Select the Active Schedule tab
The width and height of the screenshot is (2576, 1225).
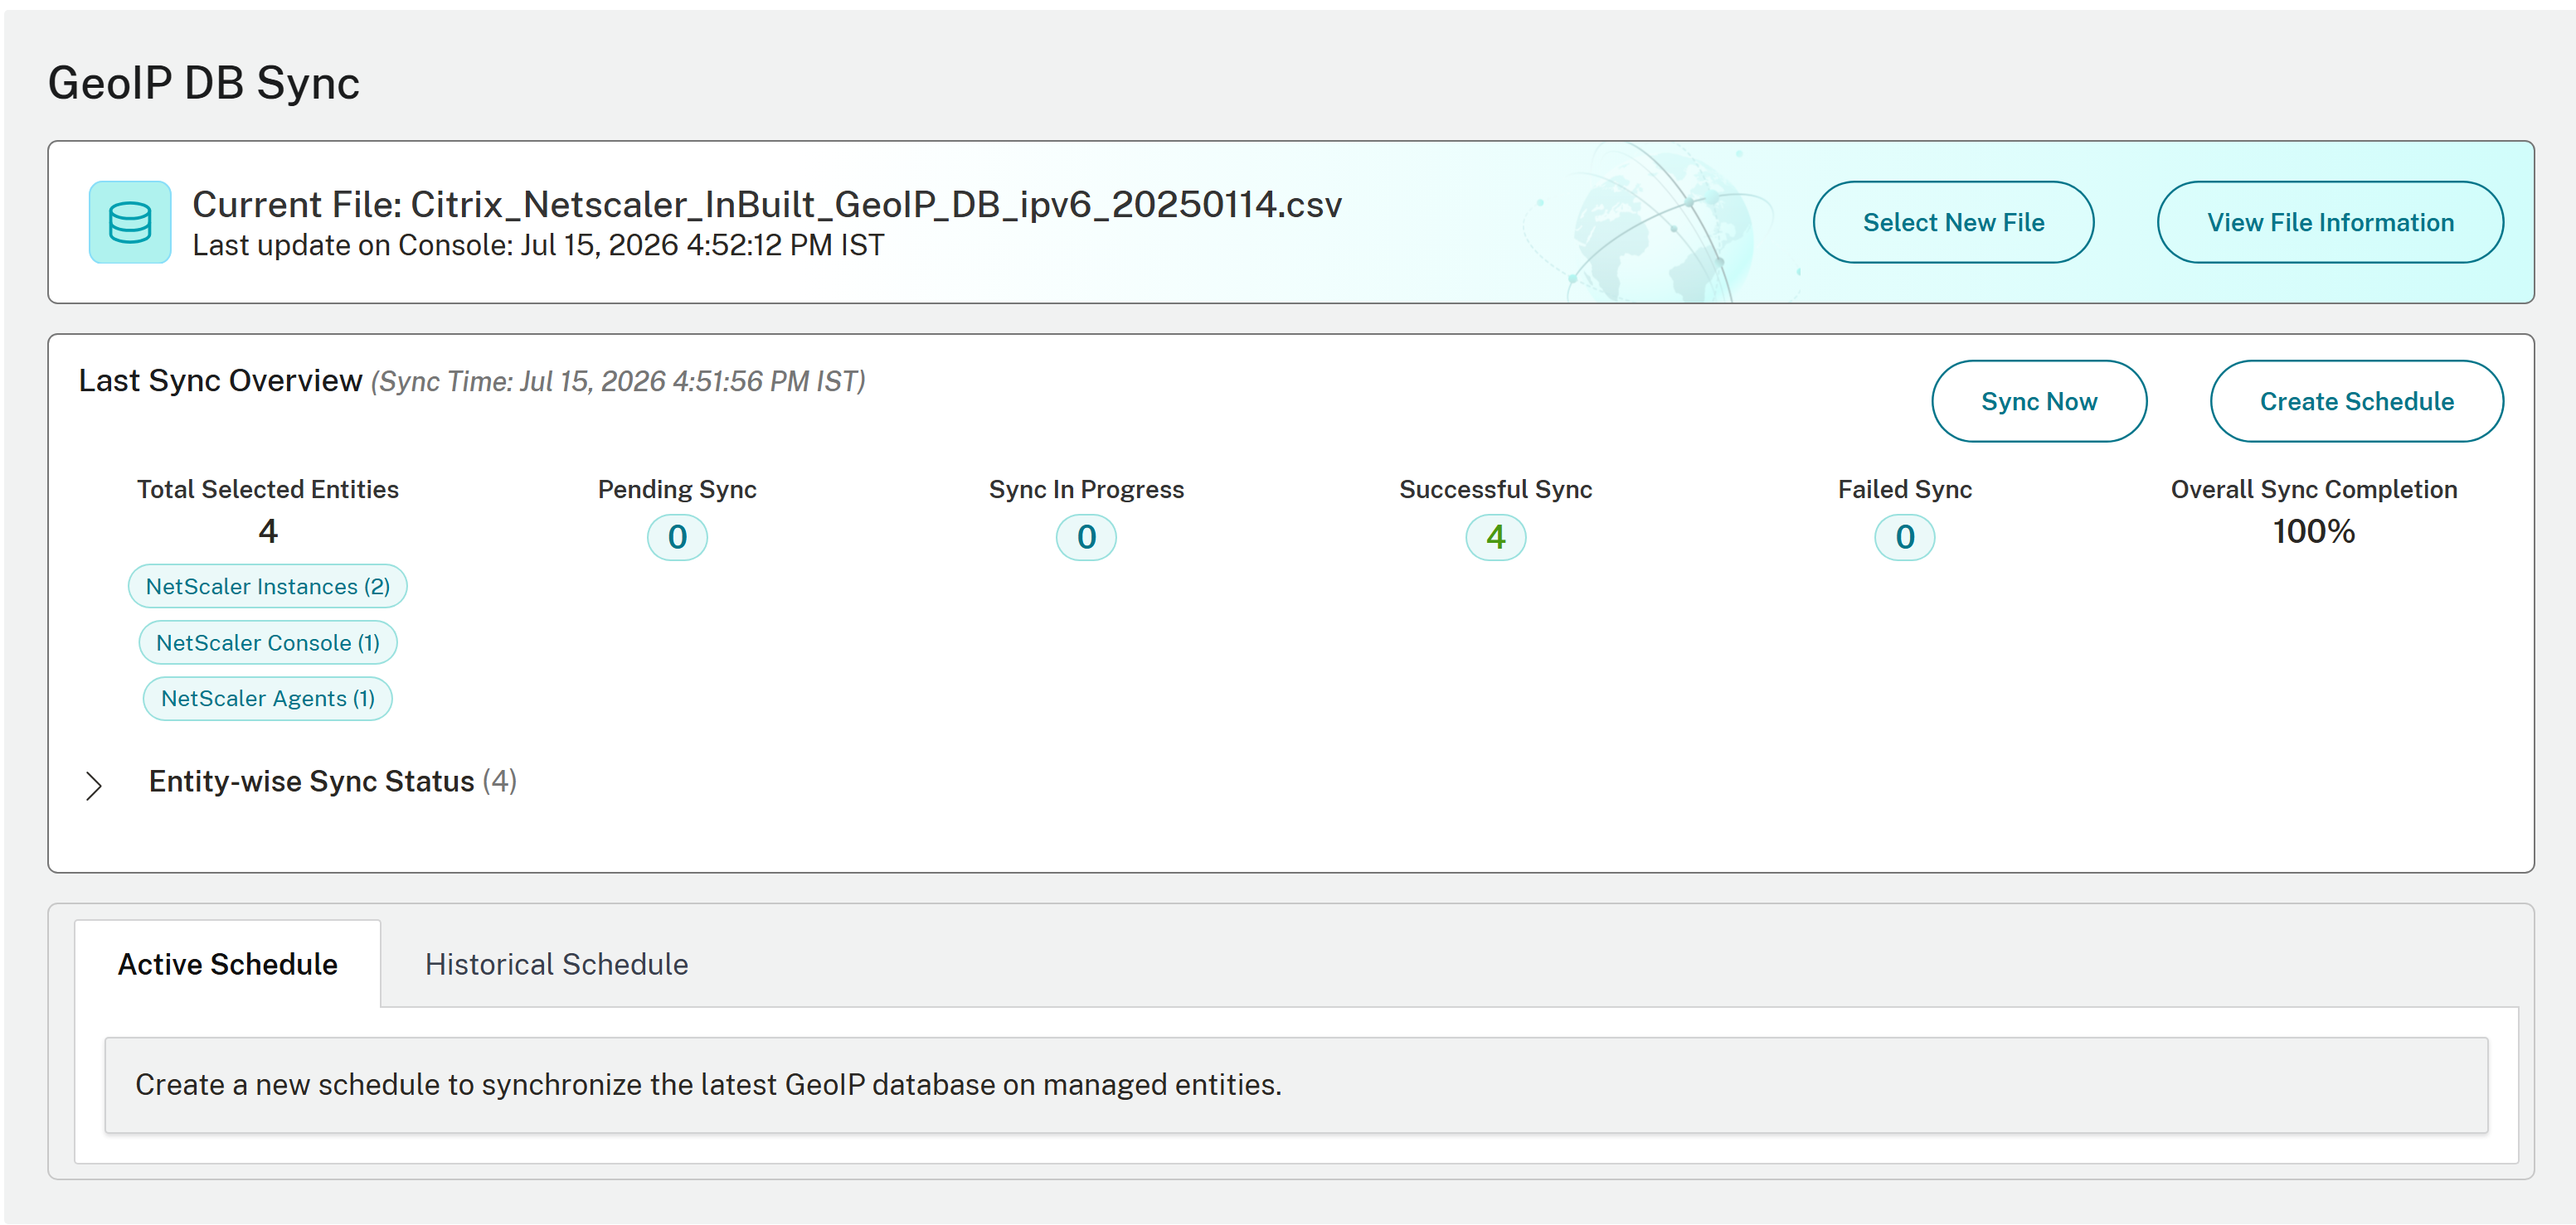click(228, 964)
